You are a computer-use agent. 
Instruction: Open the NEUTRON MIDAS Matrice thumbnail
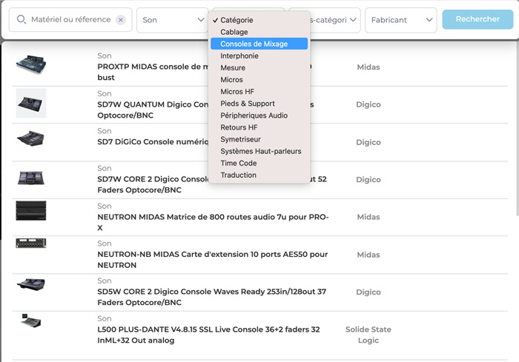coord(31,210)
